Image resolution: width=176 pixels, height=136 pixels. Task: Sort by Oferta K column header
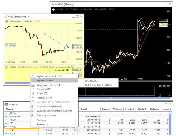(130, 109)
